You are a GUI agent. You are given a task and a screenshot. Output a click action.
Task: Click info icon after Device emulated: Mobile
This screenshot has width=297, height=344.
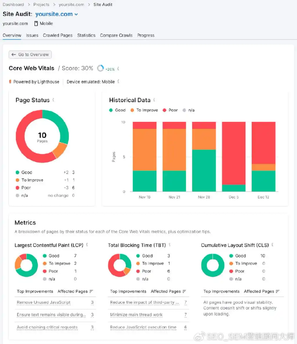point(118,81)
